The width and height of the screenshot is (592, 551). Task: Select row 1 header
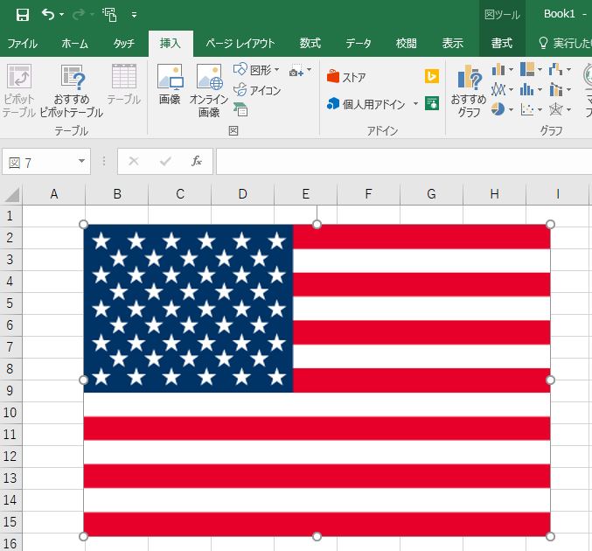(10, 216)
